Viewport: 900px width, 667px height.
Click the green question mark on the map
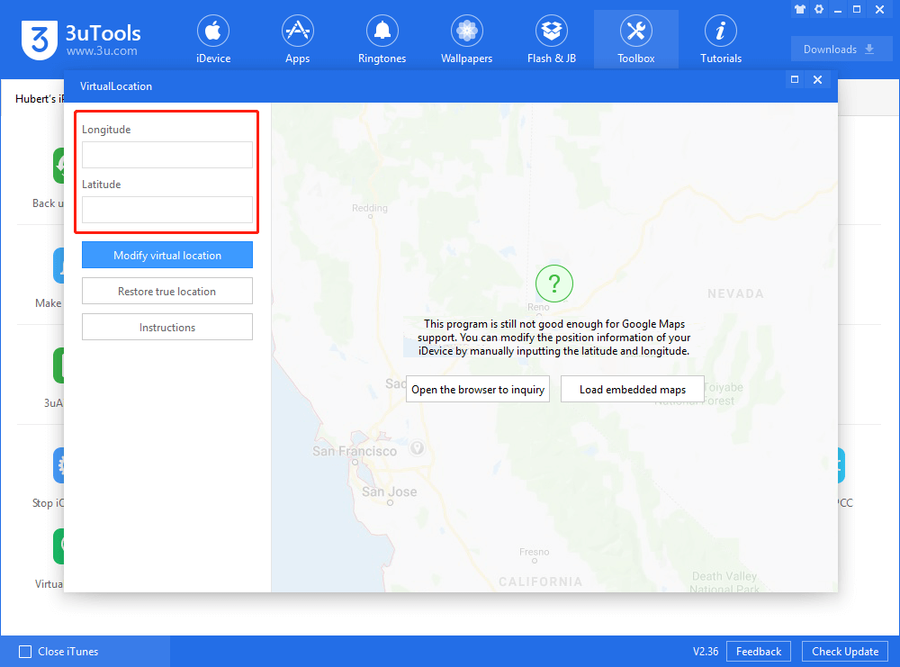coord(553,284)
